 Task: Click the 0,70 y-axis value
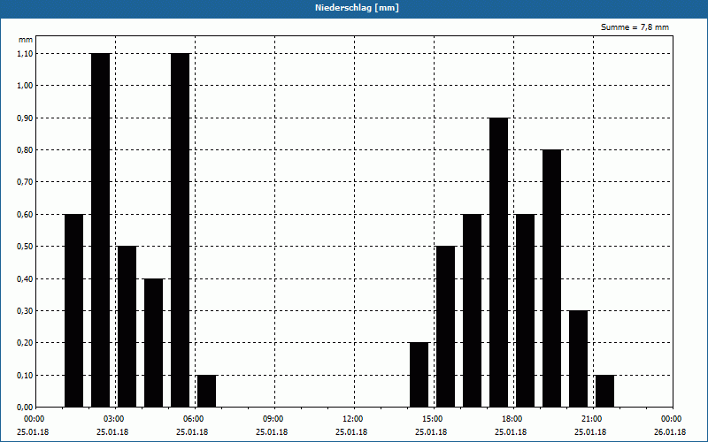26,182
